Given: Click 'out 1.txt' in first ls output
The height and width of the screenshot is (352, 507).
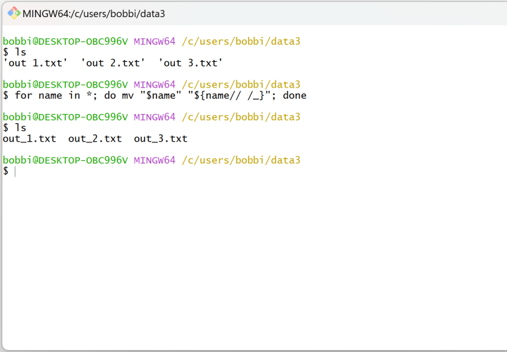Looking at the screenshot, I should (x=35, y=63).
